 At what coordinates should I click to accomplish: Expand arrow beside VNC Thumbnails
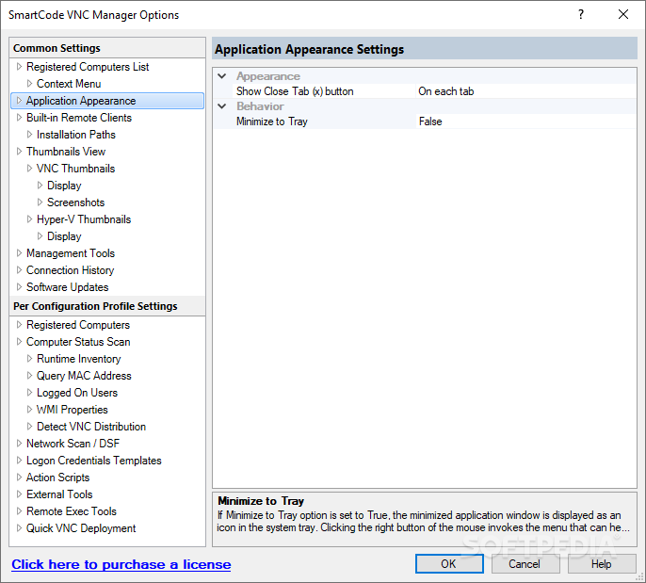[29, 168]
